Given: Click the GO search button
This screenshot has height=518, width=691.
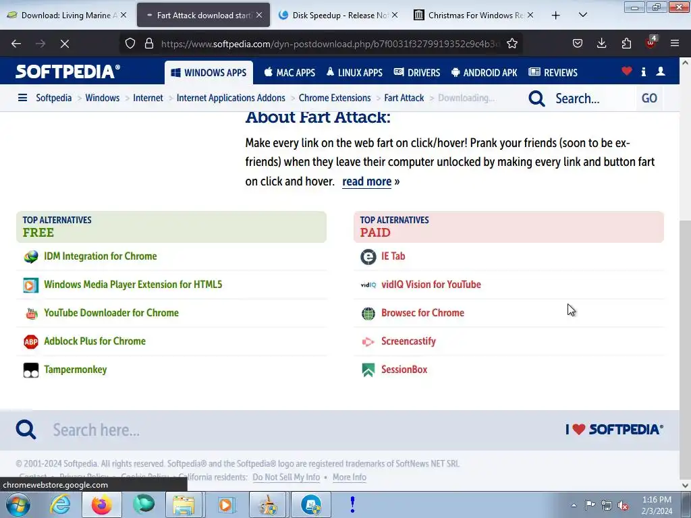Looking at the screenshot, I should click(x=649, y=98).
